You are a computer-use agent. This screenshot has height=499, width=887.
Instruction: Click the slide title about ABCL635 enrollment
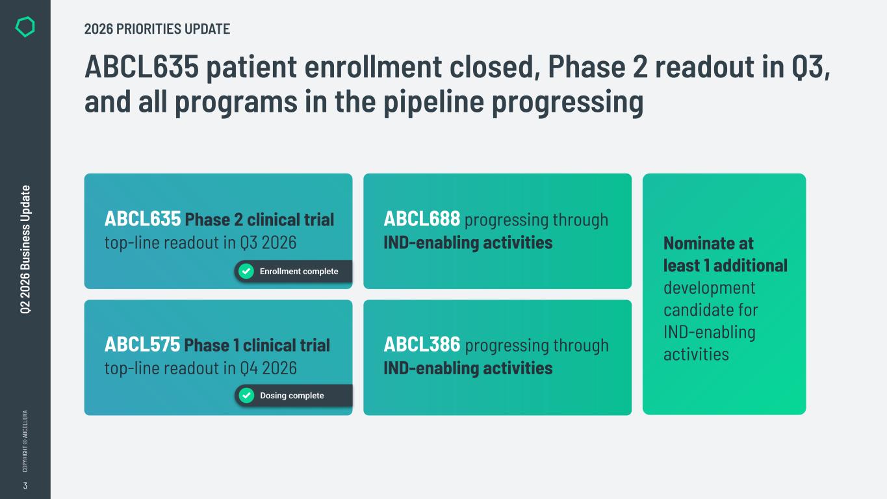click(457, 84)
